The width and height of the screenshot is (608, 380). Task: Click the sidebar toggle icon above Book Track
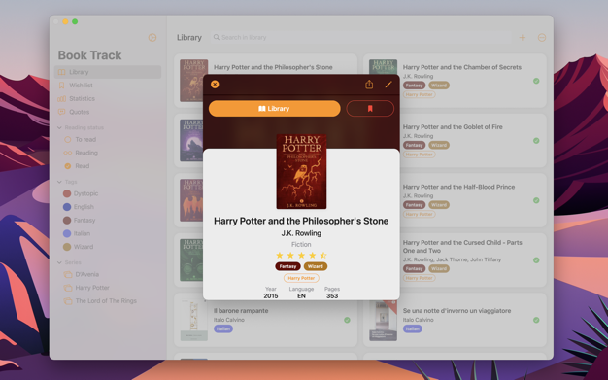coord(152,37)
